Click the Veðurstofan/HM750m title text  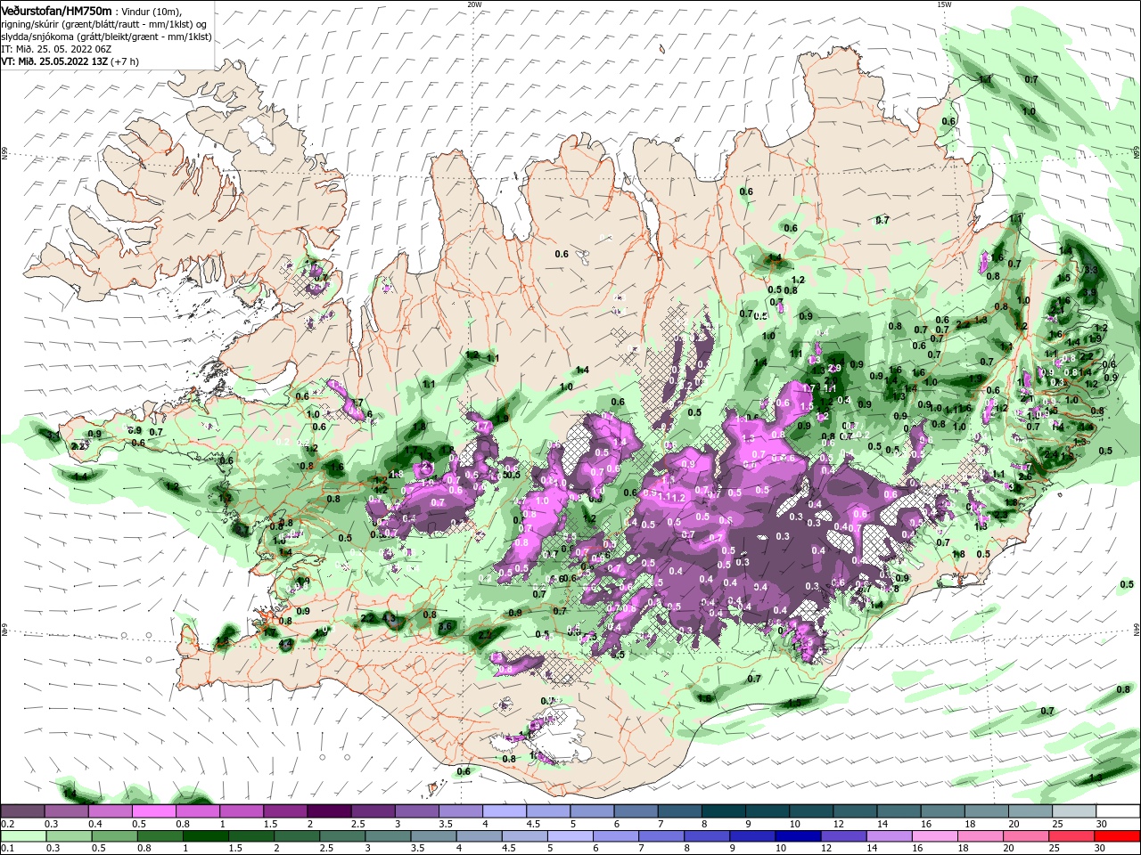[56, 10]
